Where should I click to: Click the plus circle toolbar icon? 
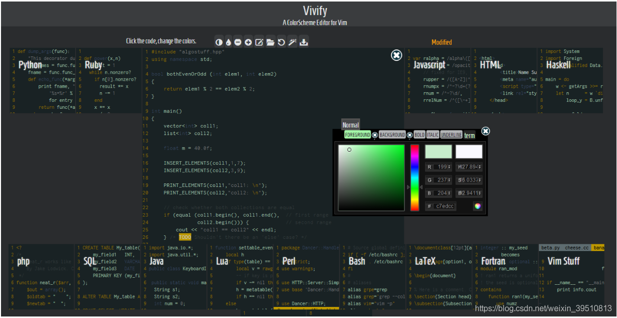click(248, 42)
